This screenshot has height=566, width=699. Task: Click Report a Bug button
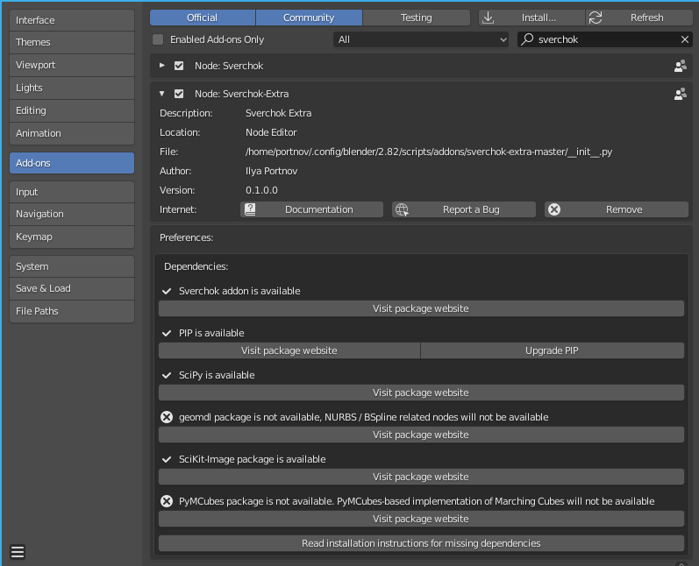tap(464, 209)
